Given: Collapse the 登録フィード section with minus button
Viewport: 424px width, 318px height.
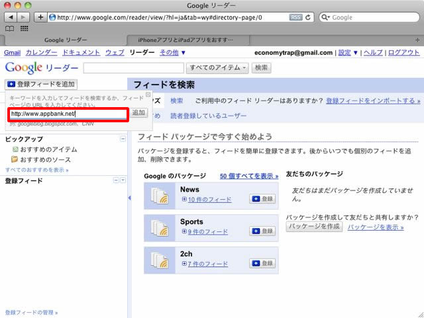Looking at the screenshot, I should (116, 180).
